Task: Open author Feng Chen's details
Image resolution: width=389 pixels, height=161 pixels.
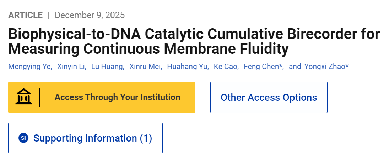Action: [x=261, y=67]
